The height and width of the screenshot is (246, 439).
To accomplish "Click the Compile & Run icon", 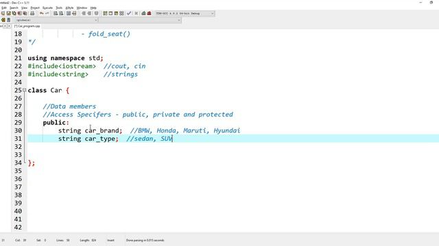I will 116,14.
